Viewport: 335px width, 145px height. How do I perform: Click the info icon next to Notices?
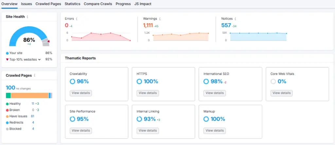236,19
